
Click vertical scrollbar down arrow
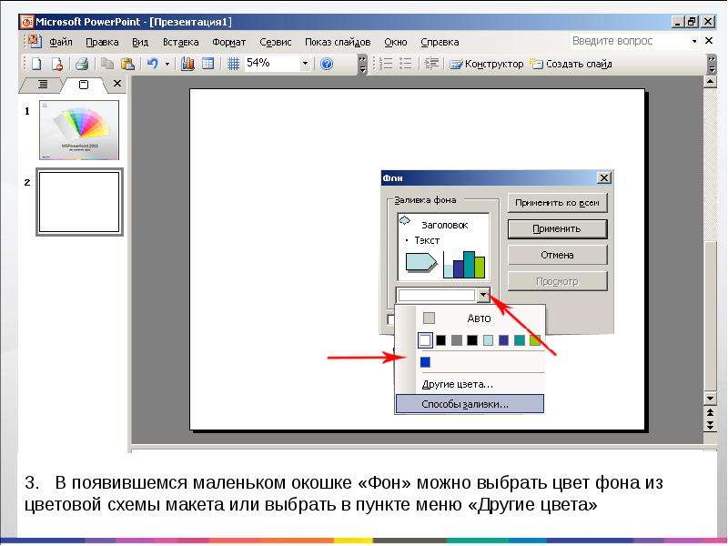point(710,398)
